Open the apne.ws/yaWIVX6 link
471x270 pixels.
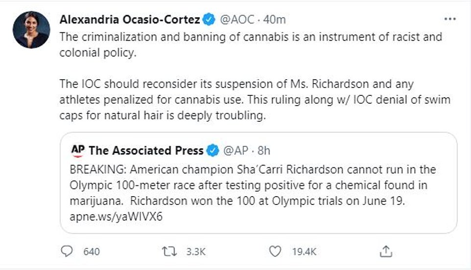click(116, 217)
